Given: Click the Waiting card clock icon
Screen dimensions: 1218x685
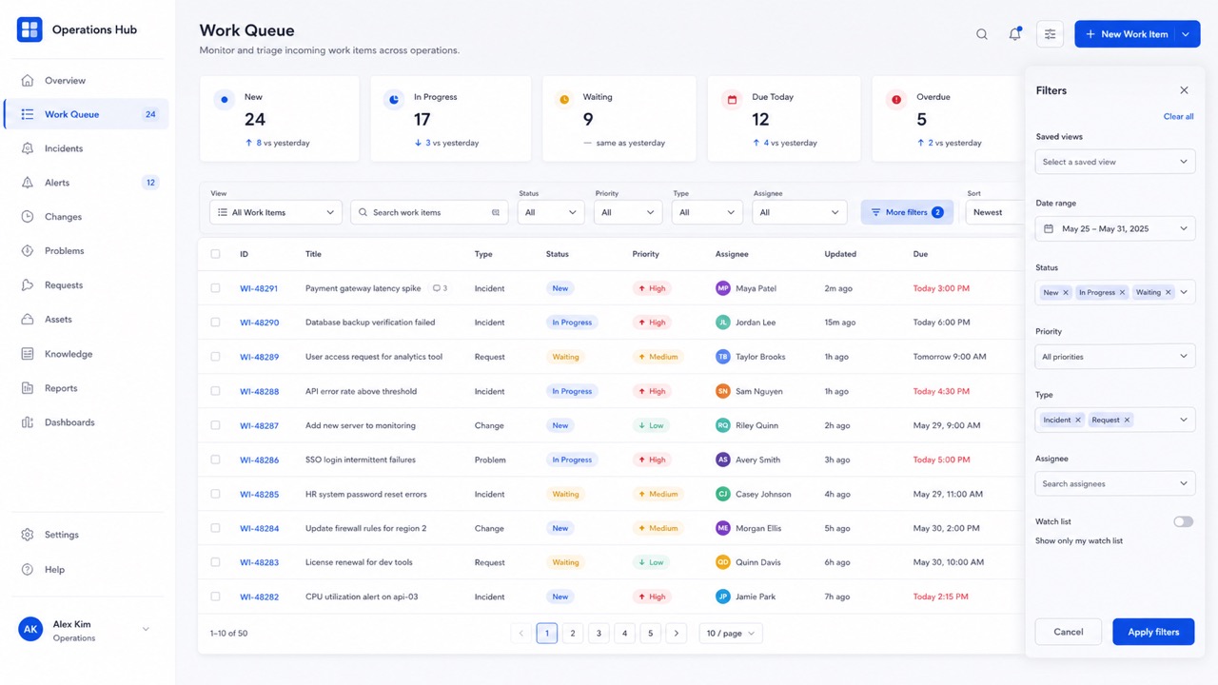Looking at the screenshot, I should pos(564,99).
